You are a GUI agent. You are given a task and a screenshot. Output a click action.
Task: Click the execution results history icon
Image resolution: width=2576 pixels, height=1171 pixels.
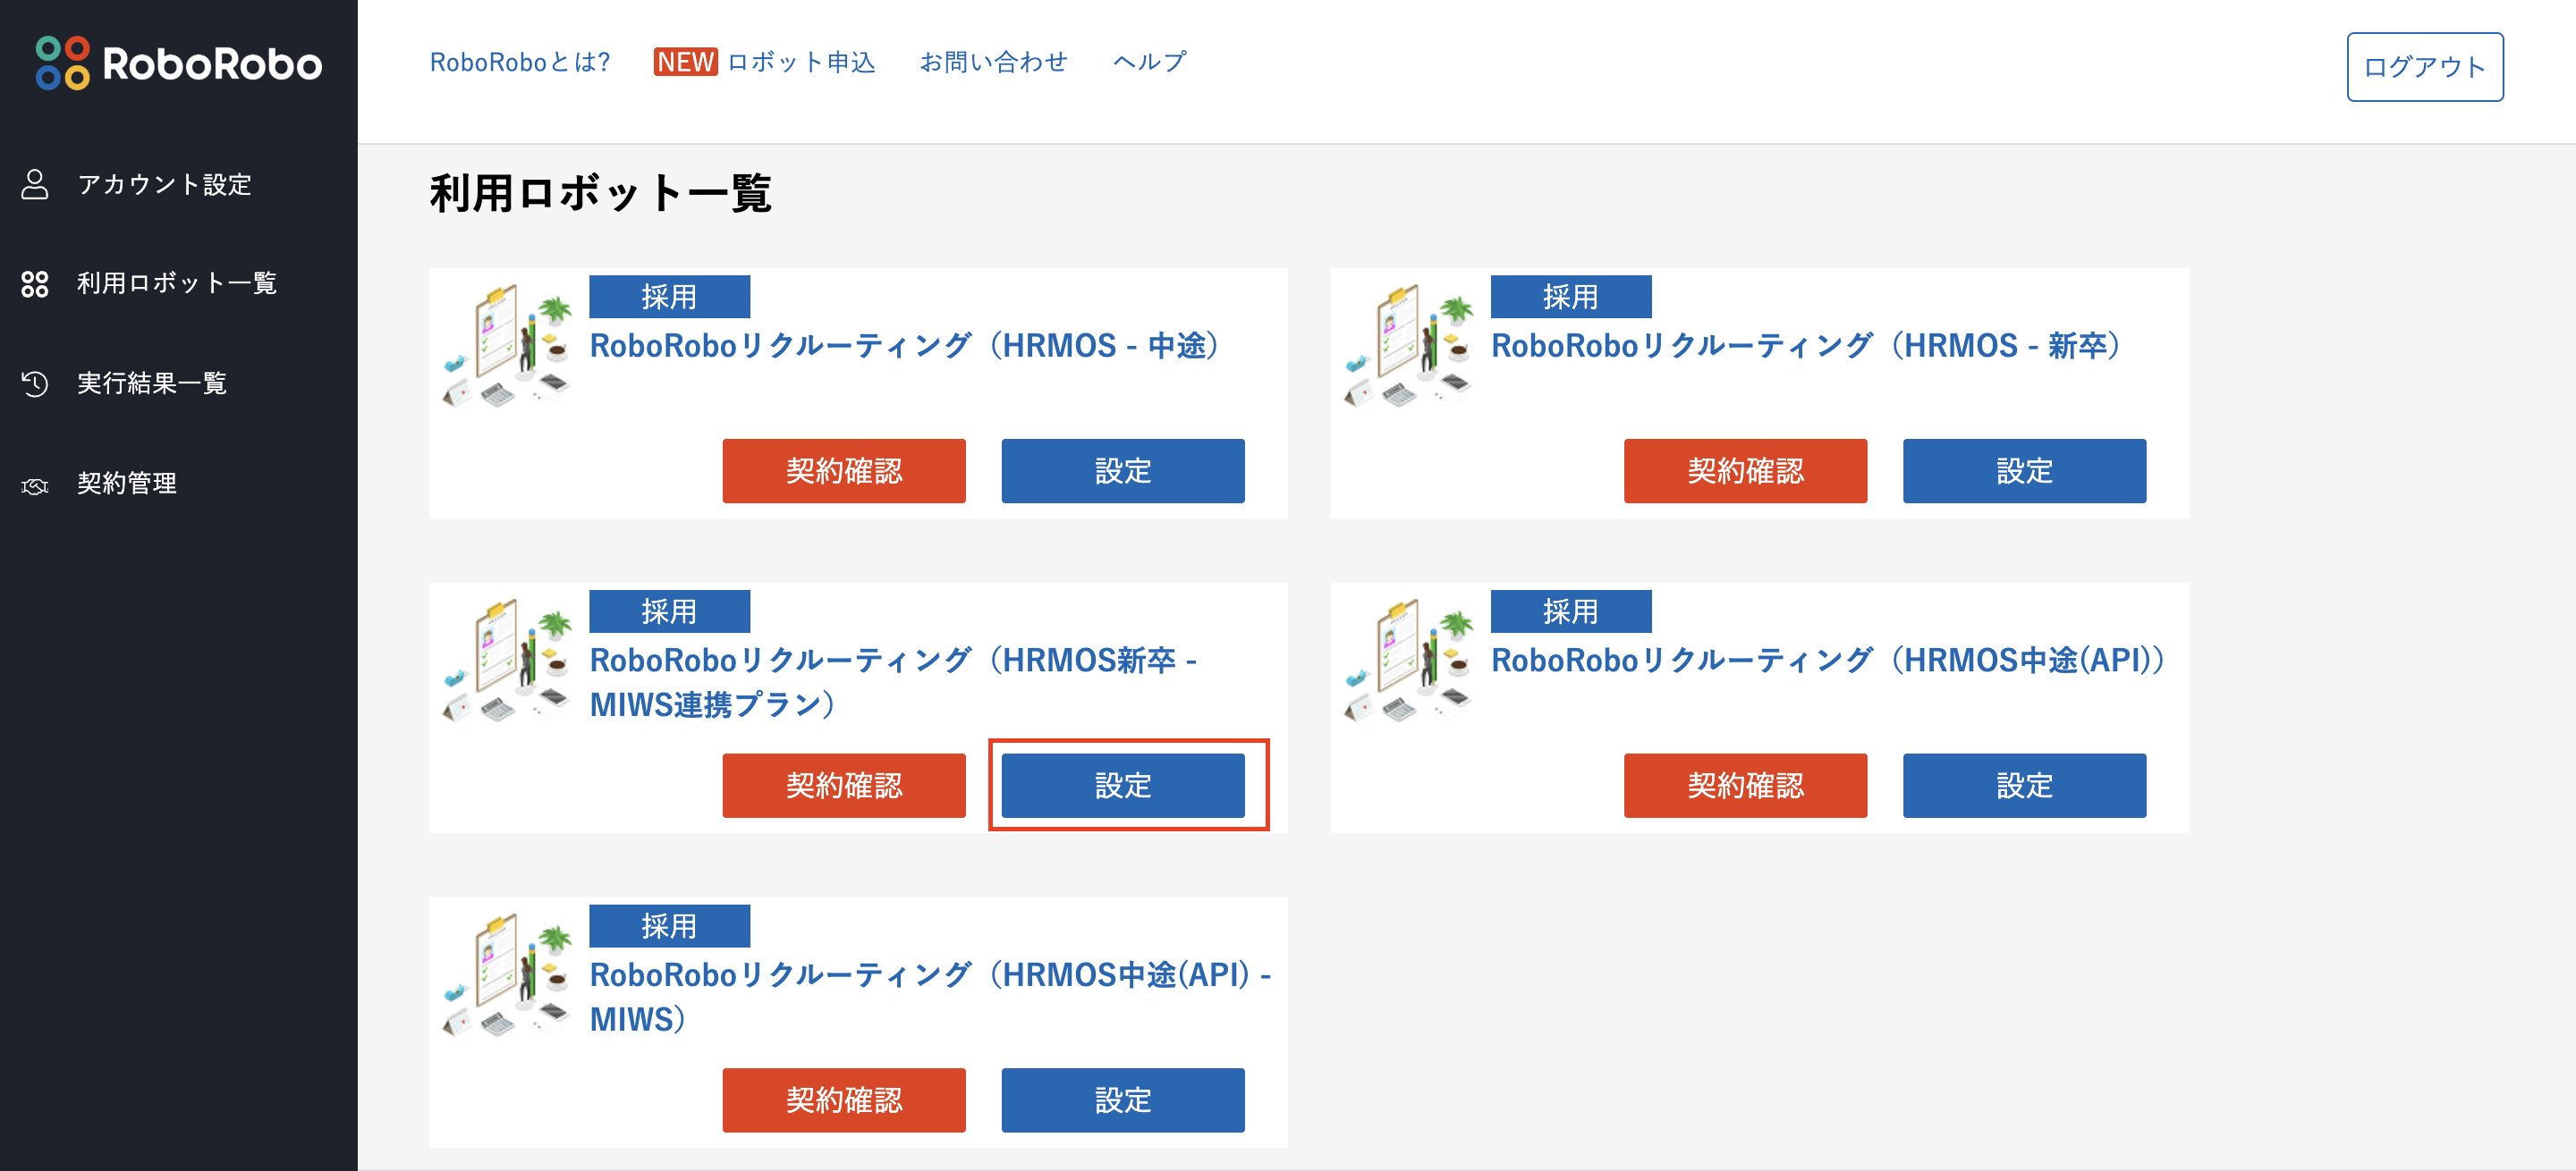tap(35, 383)
